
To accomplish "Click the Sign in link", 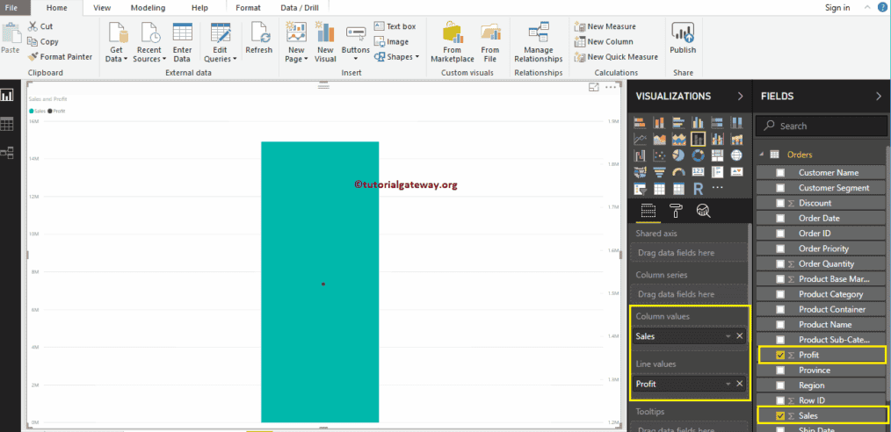I will pos(837,8).
